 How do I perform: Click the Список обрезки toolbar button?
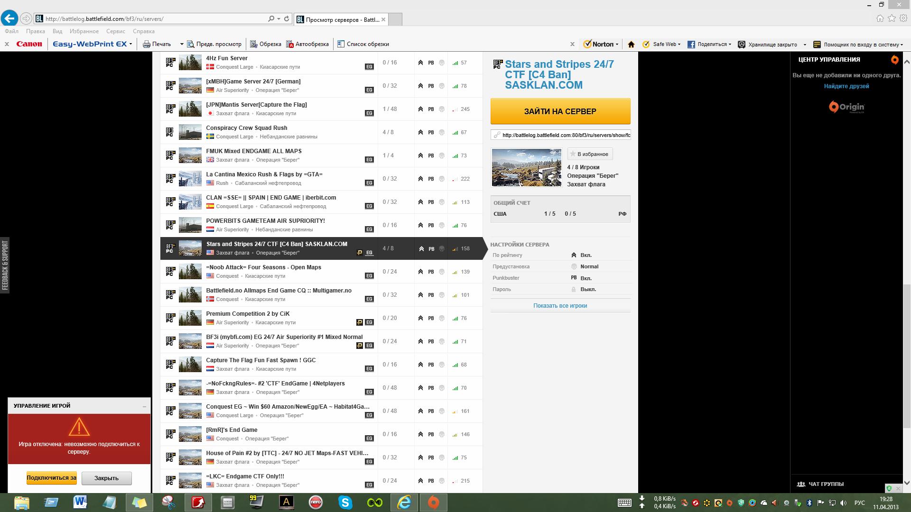(x=363, y=44)
